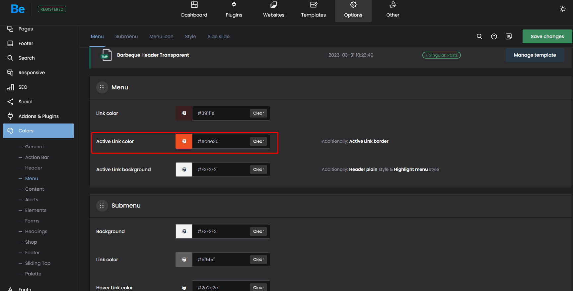Open Search options in the sidebar
The width and height of the screenshot is (573, 291).
click(38, 58)
